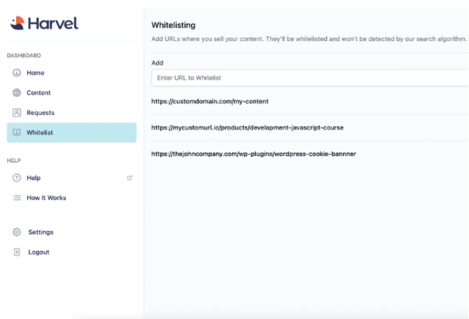Viewport: 469px width, 319px height.
Task: Click the Harvel bird logo icon
Action: pos(18,23)
